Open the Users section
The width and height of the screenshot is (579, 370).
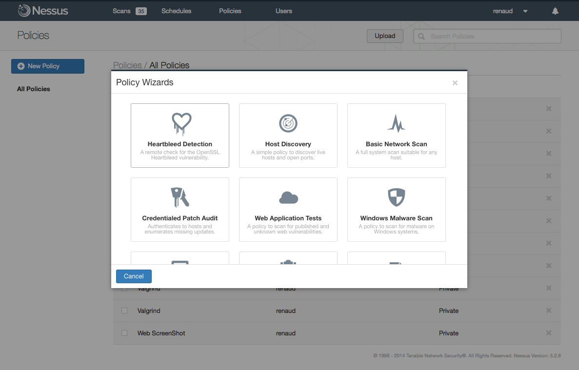(283, 11)
